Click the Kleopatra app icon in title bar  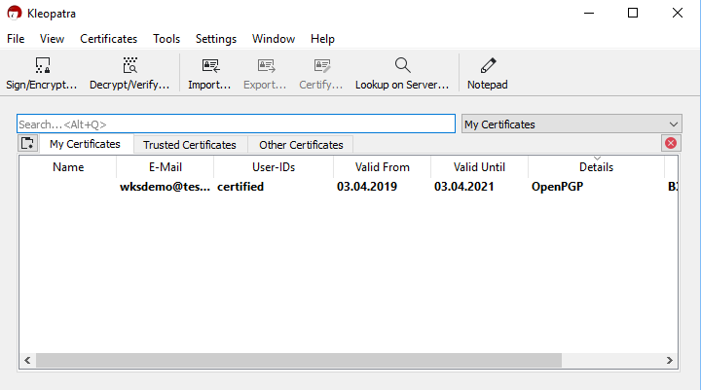click(x=13, y=13)
